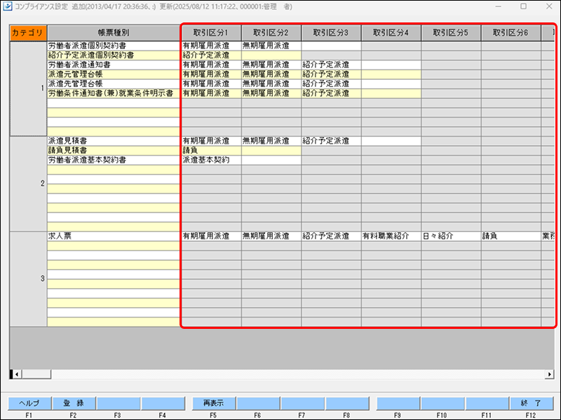This screenshot has width=561, height=420.
Task: Click the app icon in the title bar
Action: pyautogui.click(x=7, y=6)
